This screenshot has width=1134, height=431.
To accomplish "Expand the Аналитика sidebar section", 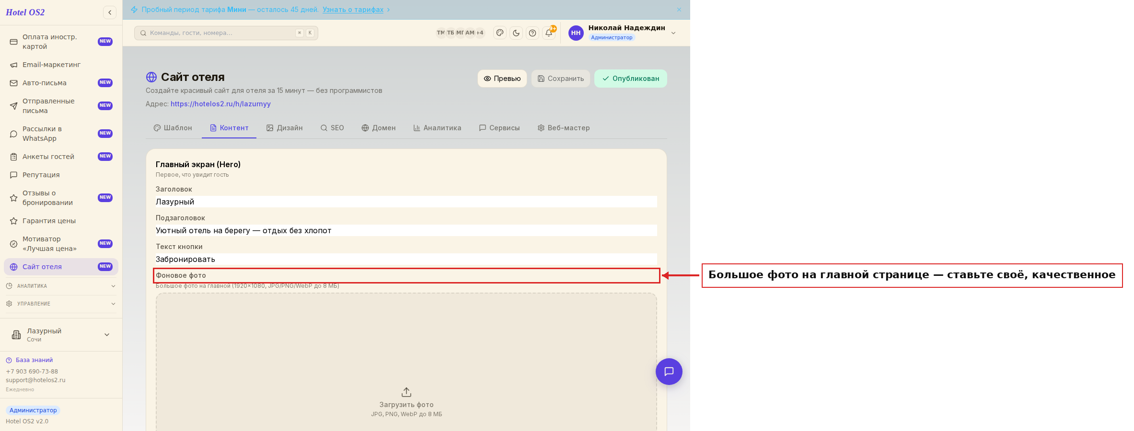I will (61, 286).
